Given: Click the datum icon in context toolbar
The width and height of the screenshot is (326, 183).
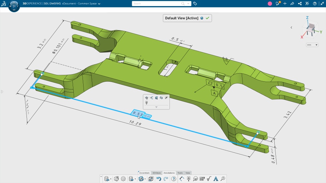Looking at the screenshot, I should coord(147,103).
